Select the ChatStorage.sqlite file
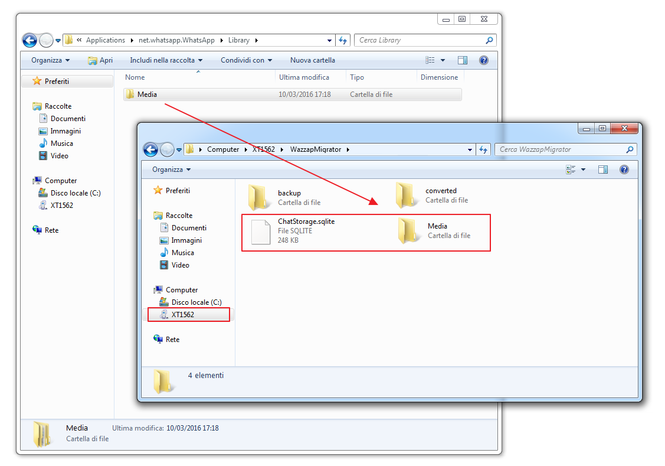This screenshot has width=665, height=466. (293, 231)
